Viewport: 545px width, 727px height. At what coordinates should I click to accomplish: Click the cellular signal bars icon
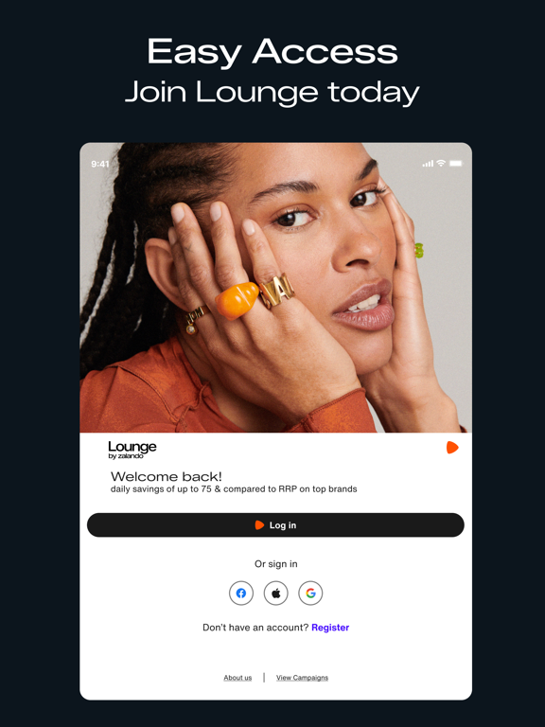point(428,164)
